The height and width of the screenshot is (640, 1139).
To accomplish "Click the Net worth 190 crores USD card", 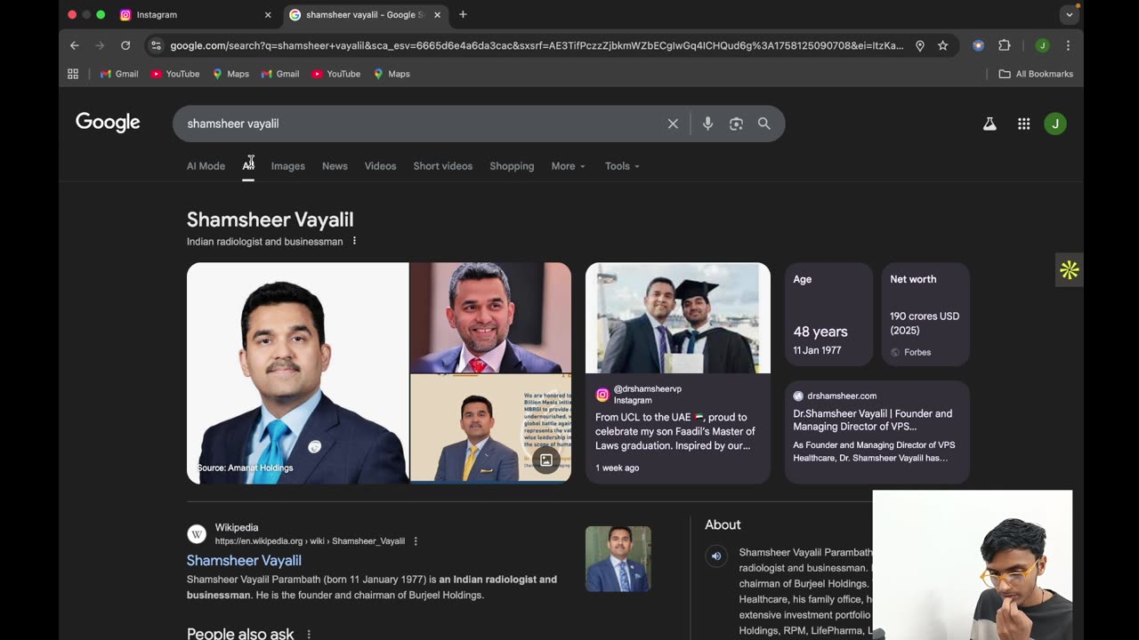I will (x=925, y=315).
